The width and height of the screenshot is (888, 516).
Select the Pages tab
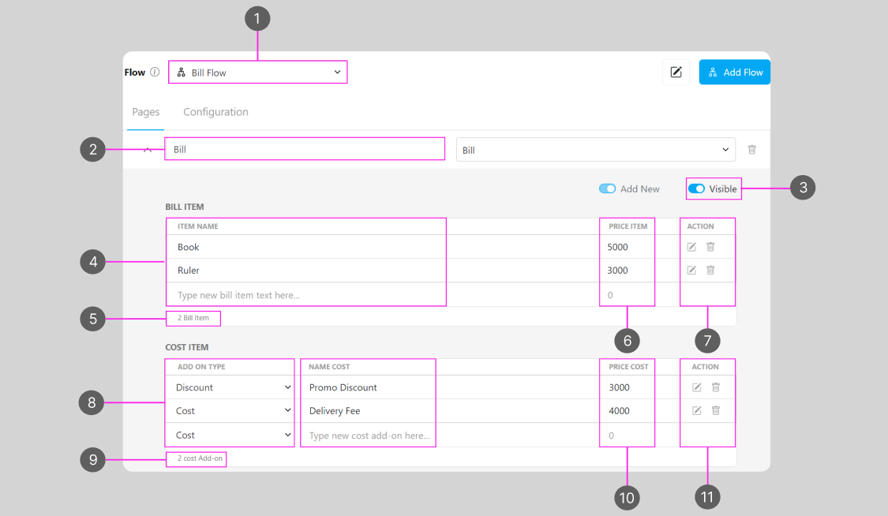point(145,112)
